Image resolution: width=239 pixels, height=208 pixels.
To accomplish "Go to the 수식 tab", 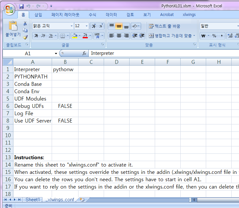I will tap(92, 15).
